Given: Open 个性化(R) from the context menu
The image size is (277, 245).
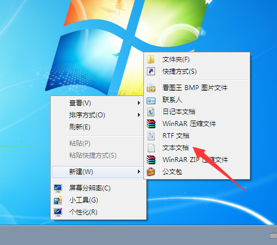Looking at the screenshot, I should coord(98,212).
